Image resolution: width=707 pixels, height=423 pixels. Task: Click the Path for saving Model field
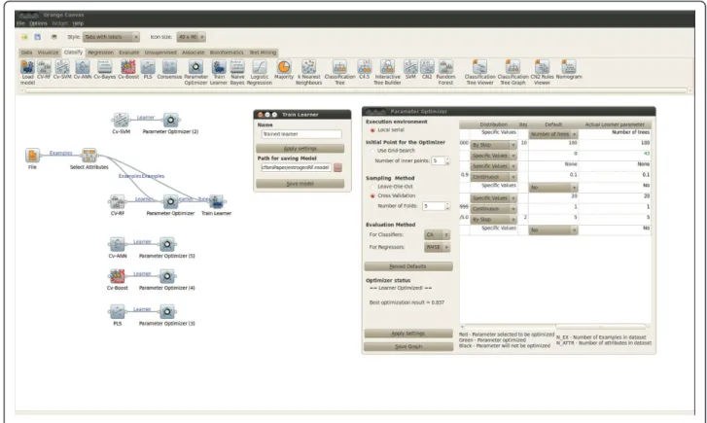[296, 168]
